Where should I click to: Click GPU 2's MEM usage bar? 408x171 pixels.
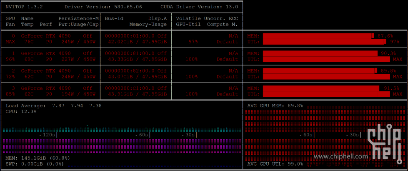click(x=320, y=71)
